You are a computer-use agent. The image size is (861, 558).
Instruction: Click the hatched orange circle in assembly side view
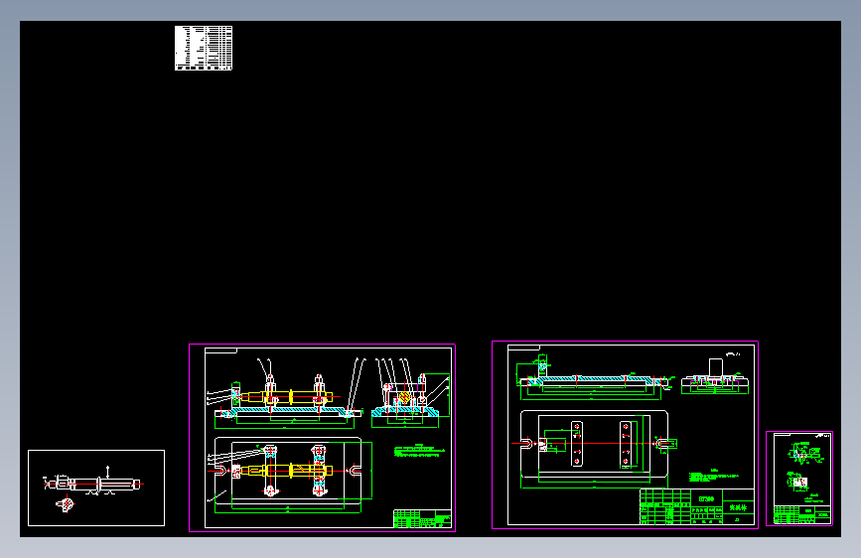click(405, 397)
